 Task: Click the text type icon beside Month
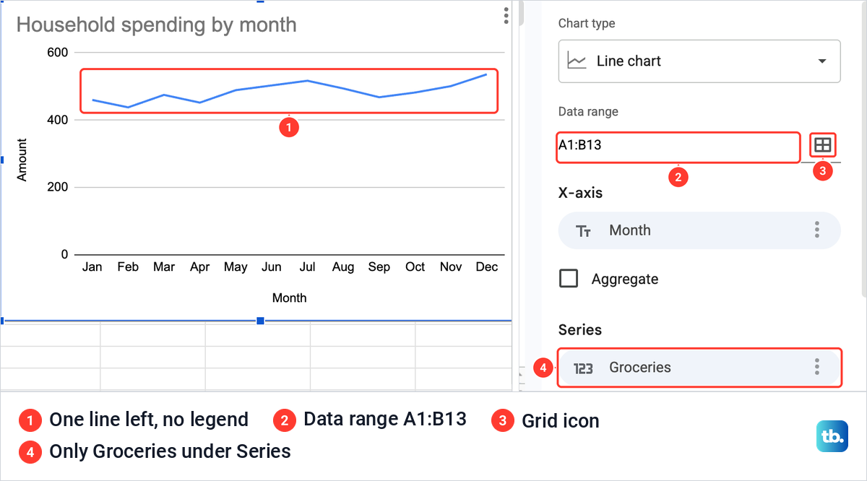583,231
